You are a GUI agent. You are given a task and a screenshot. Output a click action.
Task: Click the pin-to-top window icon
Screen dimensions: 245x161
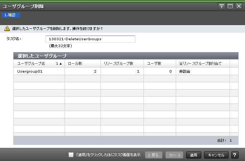pos(222,6)
